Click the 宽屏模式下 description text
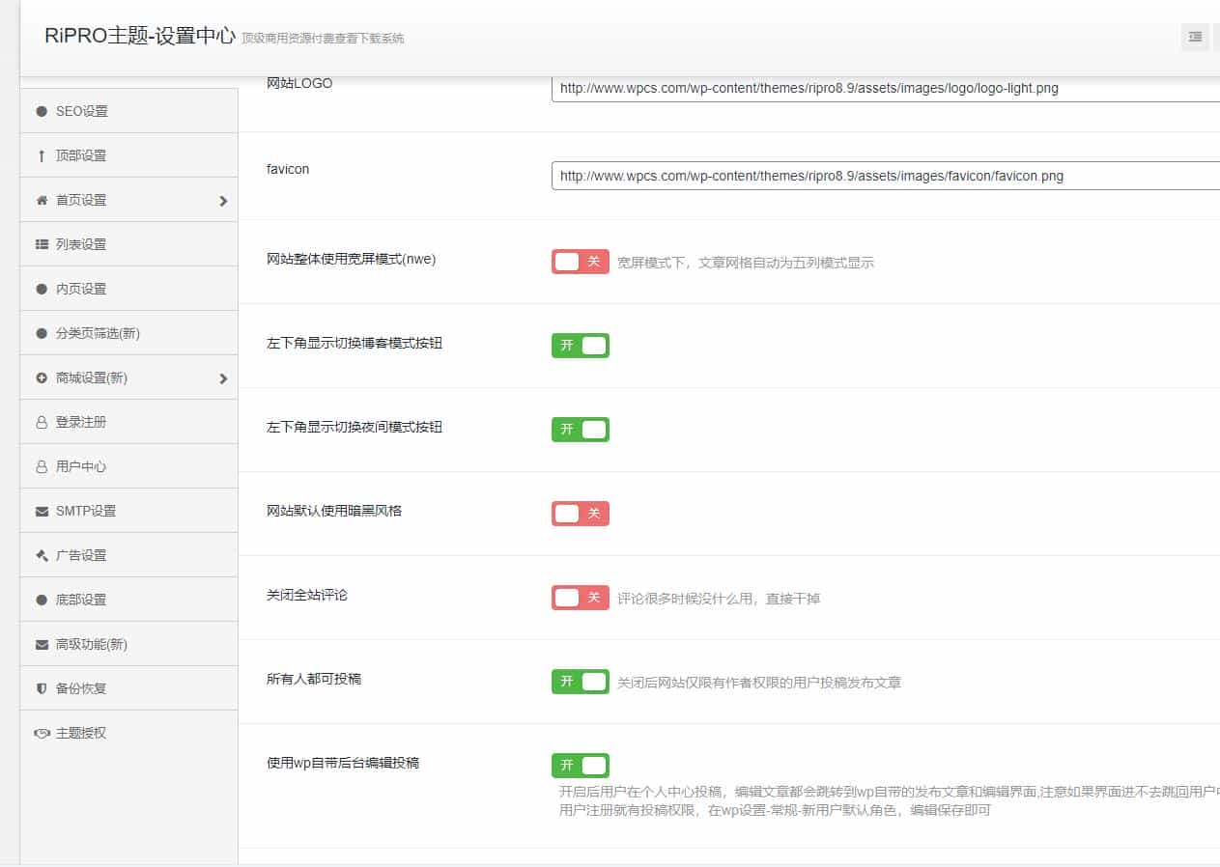1220x867 pixels. (x=746, y=263)
